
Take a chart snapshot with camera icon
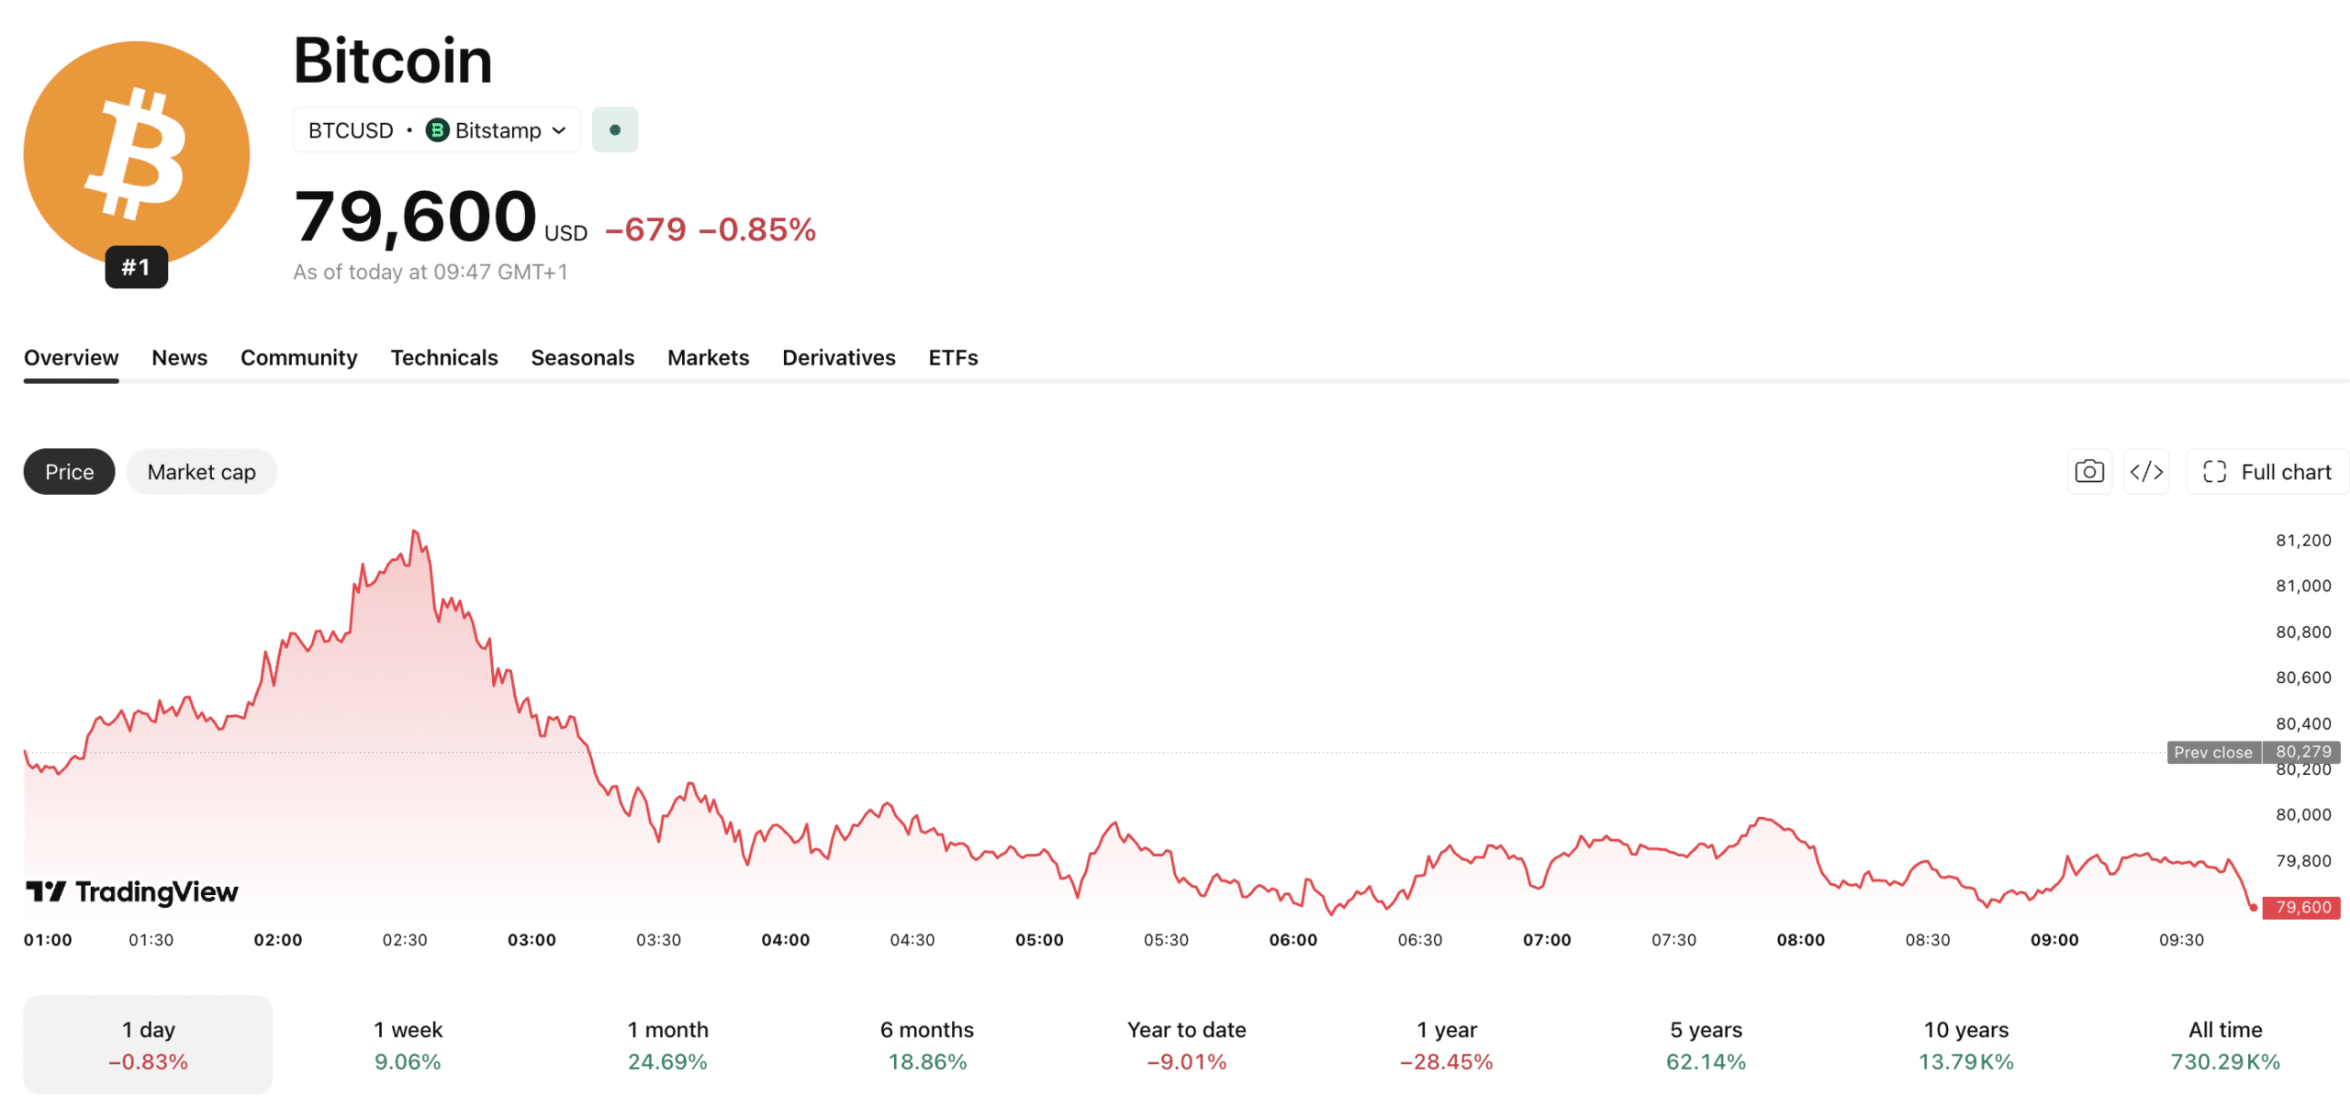[x=2089, y=472]
